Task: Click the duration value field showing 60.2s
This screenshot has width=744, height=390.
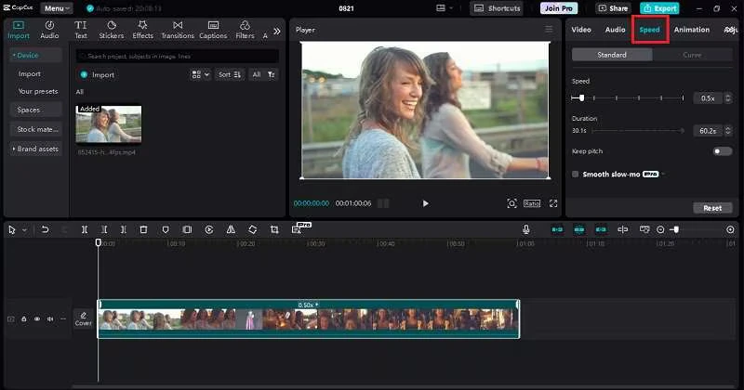Action: (x=708, y=131)
